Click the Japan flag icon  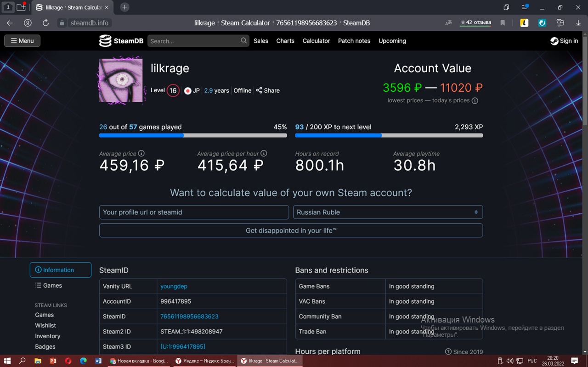(x=187, y=91)
